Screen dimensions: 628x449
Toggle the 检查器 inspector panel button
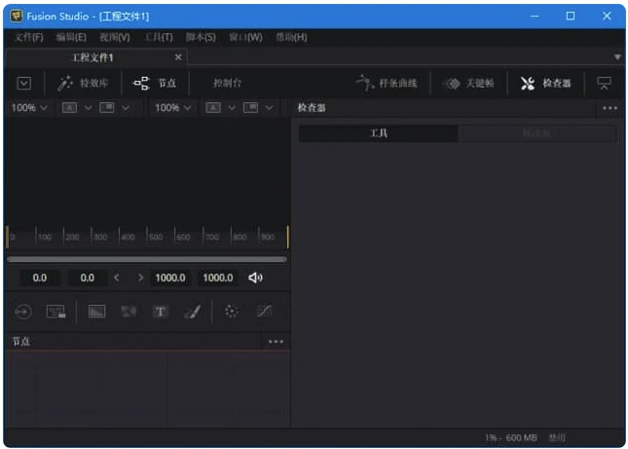545,84
